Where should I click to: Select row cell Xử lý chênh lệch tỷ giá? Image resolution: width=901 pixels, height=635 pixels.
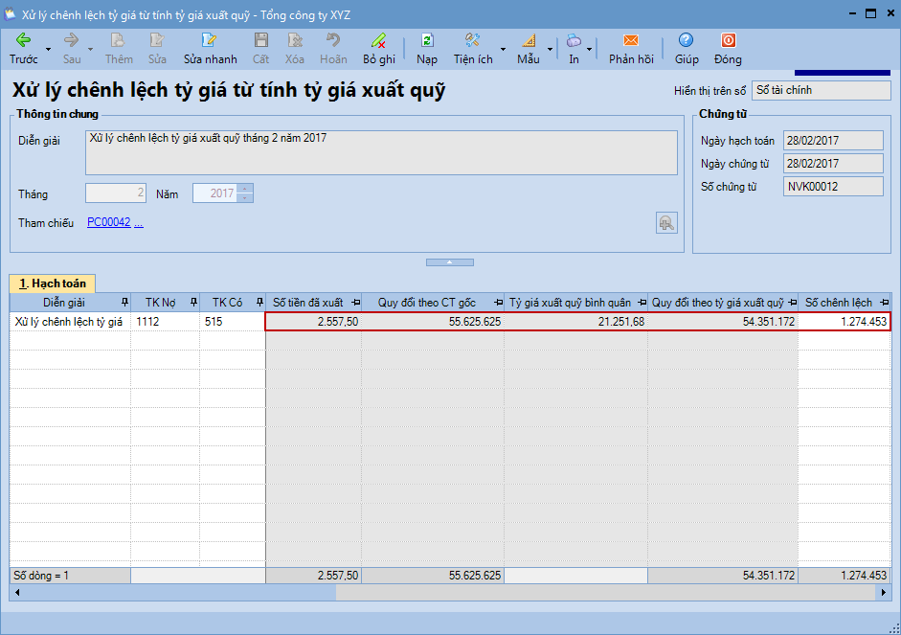[69, 321]
